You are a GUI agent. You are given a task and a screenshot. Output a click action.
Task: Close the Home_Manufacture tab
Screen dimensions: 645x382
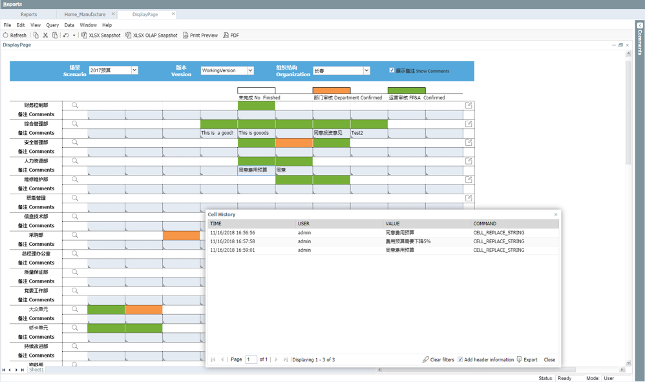coord(113,14)
